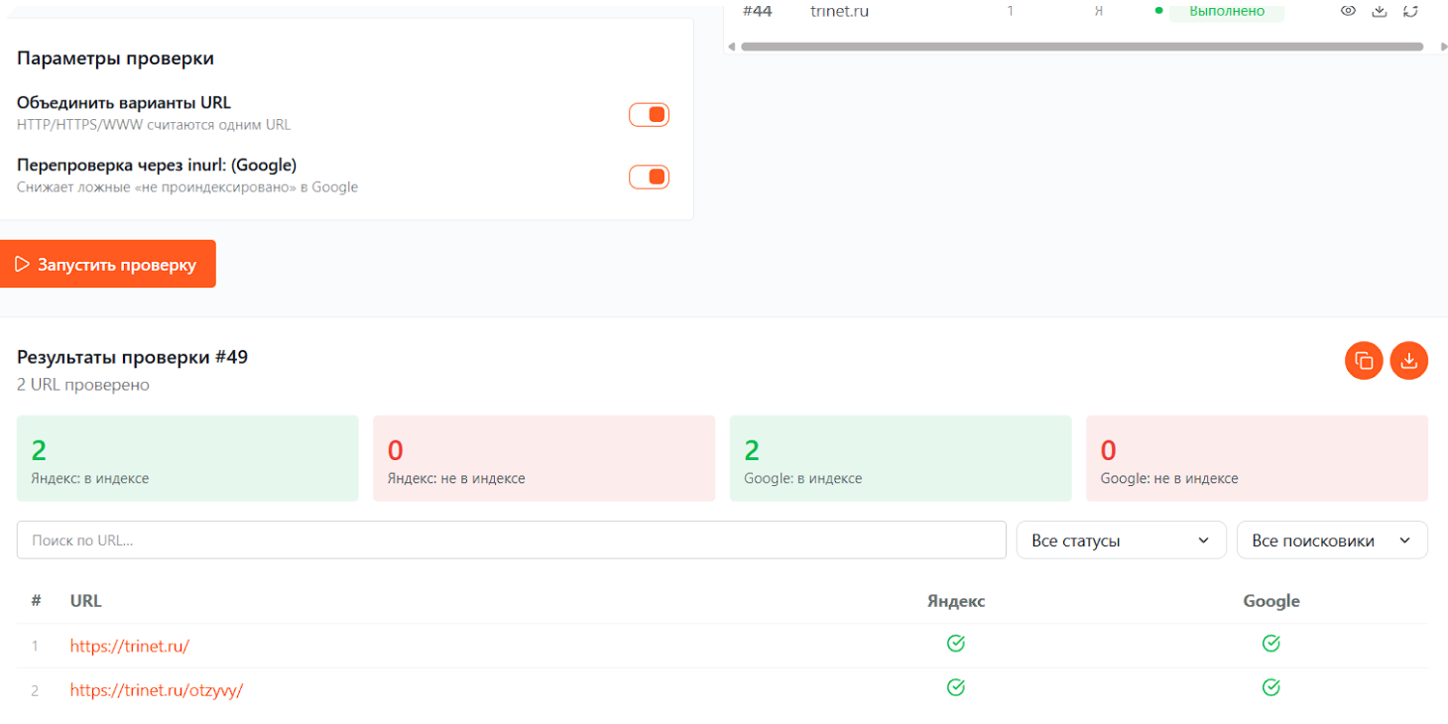Select the 'Яндекс: не в индексе' summary card
1448x724 pixels.
tap(543, 458)
